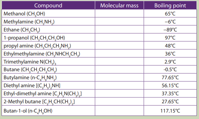Select the Butane compound cell
This screenshot has height=119, width=199.
(48, 69)
